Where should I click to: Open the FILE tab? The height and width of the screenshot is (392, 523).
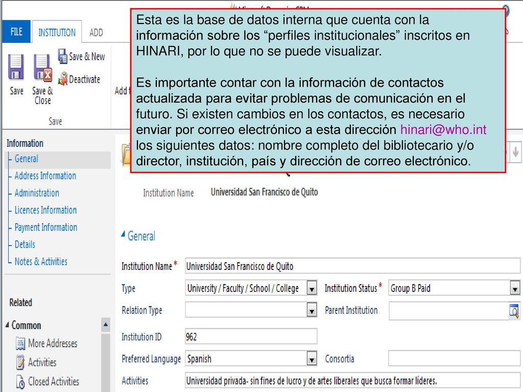pyautogui.click(x=16, y=32)
